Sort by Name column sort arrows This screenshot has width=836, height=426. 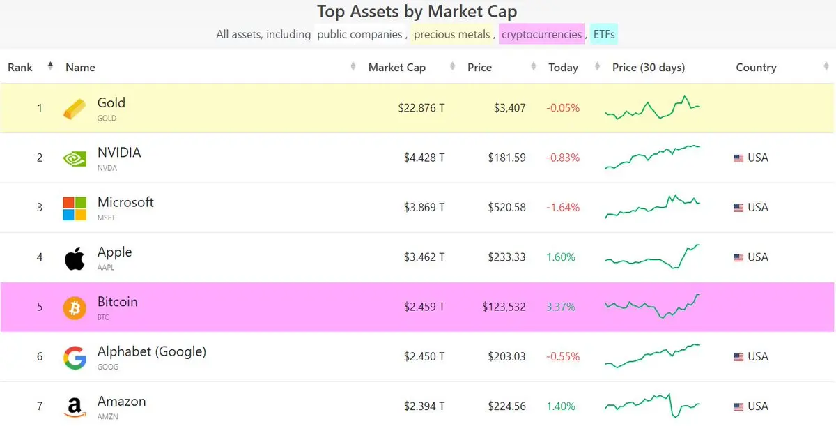(352, 67)
